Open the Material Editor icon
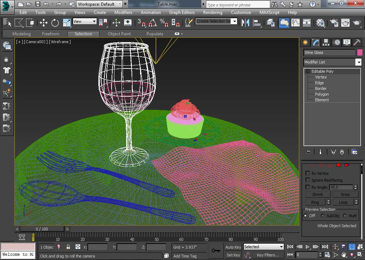The width and height of the screenshot is (365, 260). [x=320, y=23]
